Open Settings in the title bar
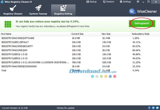 (125, 2)
